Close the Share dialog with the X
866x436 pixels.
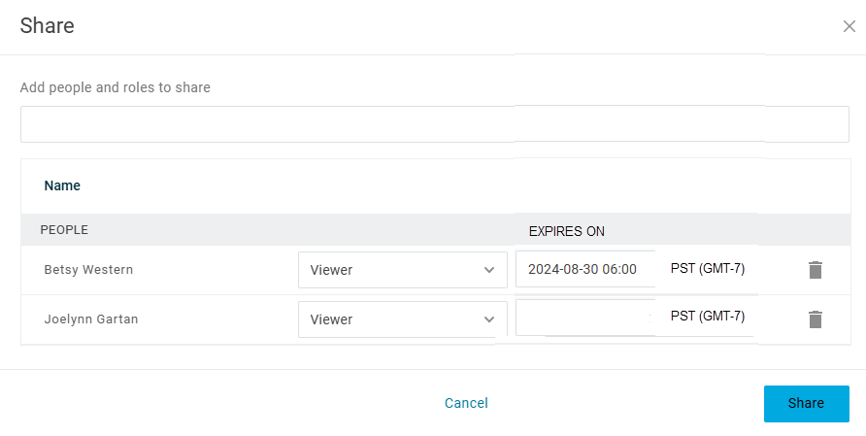849,26
